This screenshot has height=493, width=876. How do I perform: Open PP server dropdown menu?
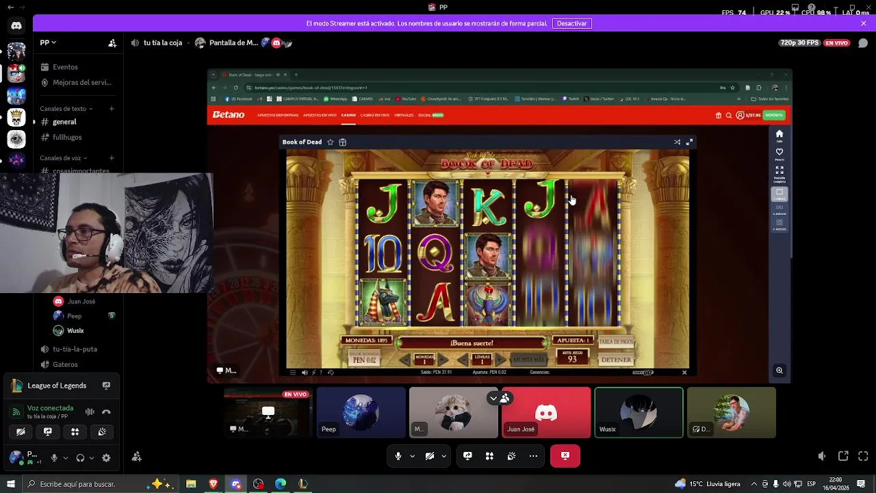48,42
